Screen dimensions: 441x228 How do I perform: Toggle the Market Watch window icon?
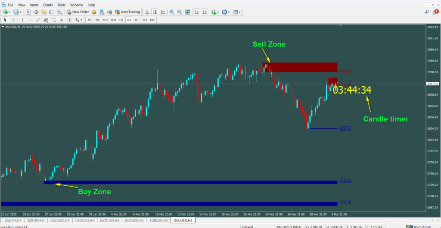pyautogui.click(x=28, y=12)
